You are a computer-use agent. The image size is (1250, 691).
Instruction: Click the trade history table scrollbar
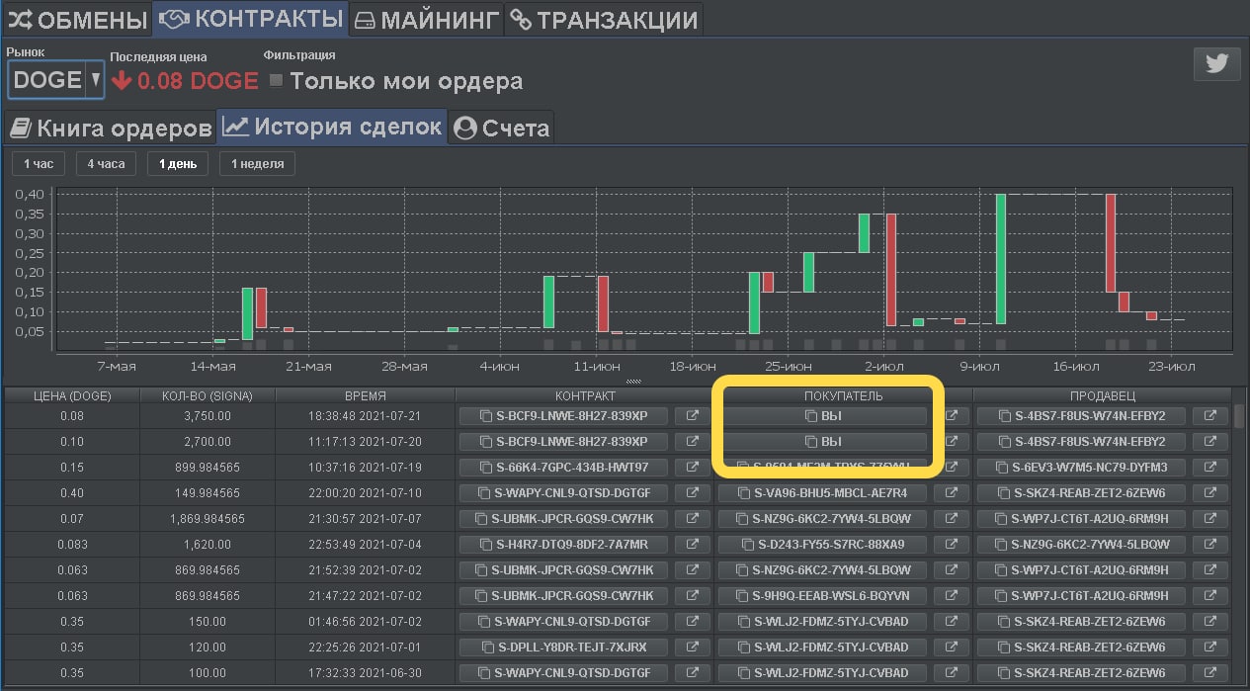point(1240,415)
